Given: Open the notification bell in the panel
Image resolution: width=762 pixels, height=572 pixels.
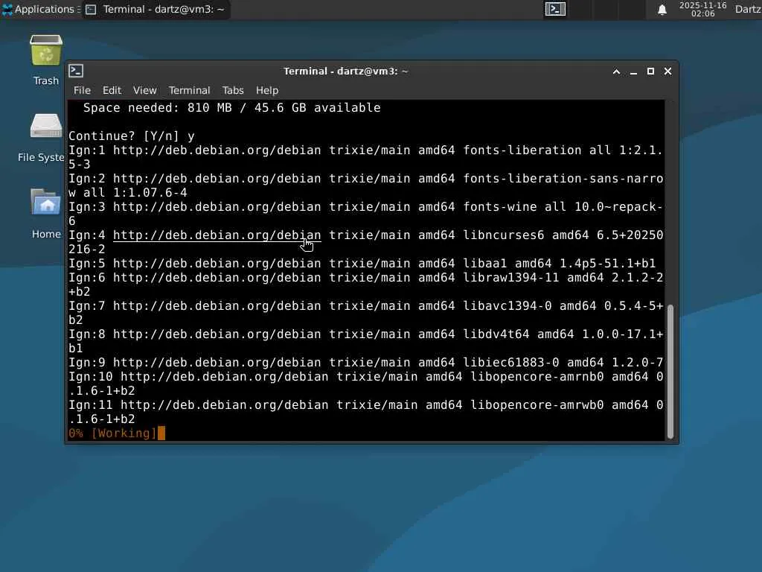Looking at the screenshot, I should (x=662, y=10).
